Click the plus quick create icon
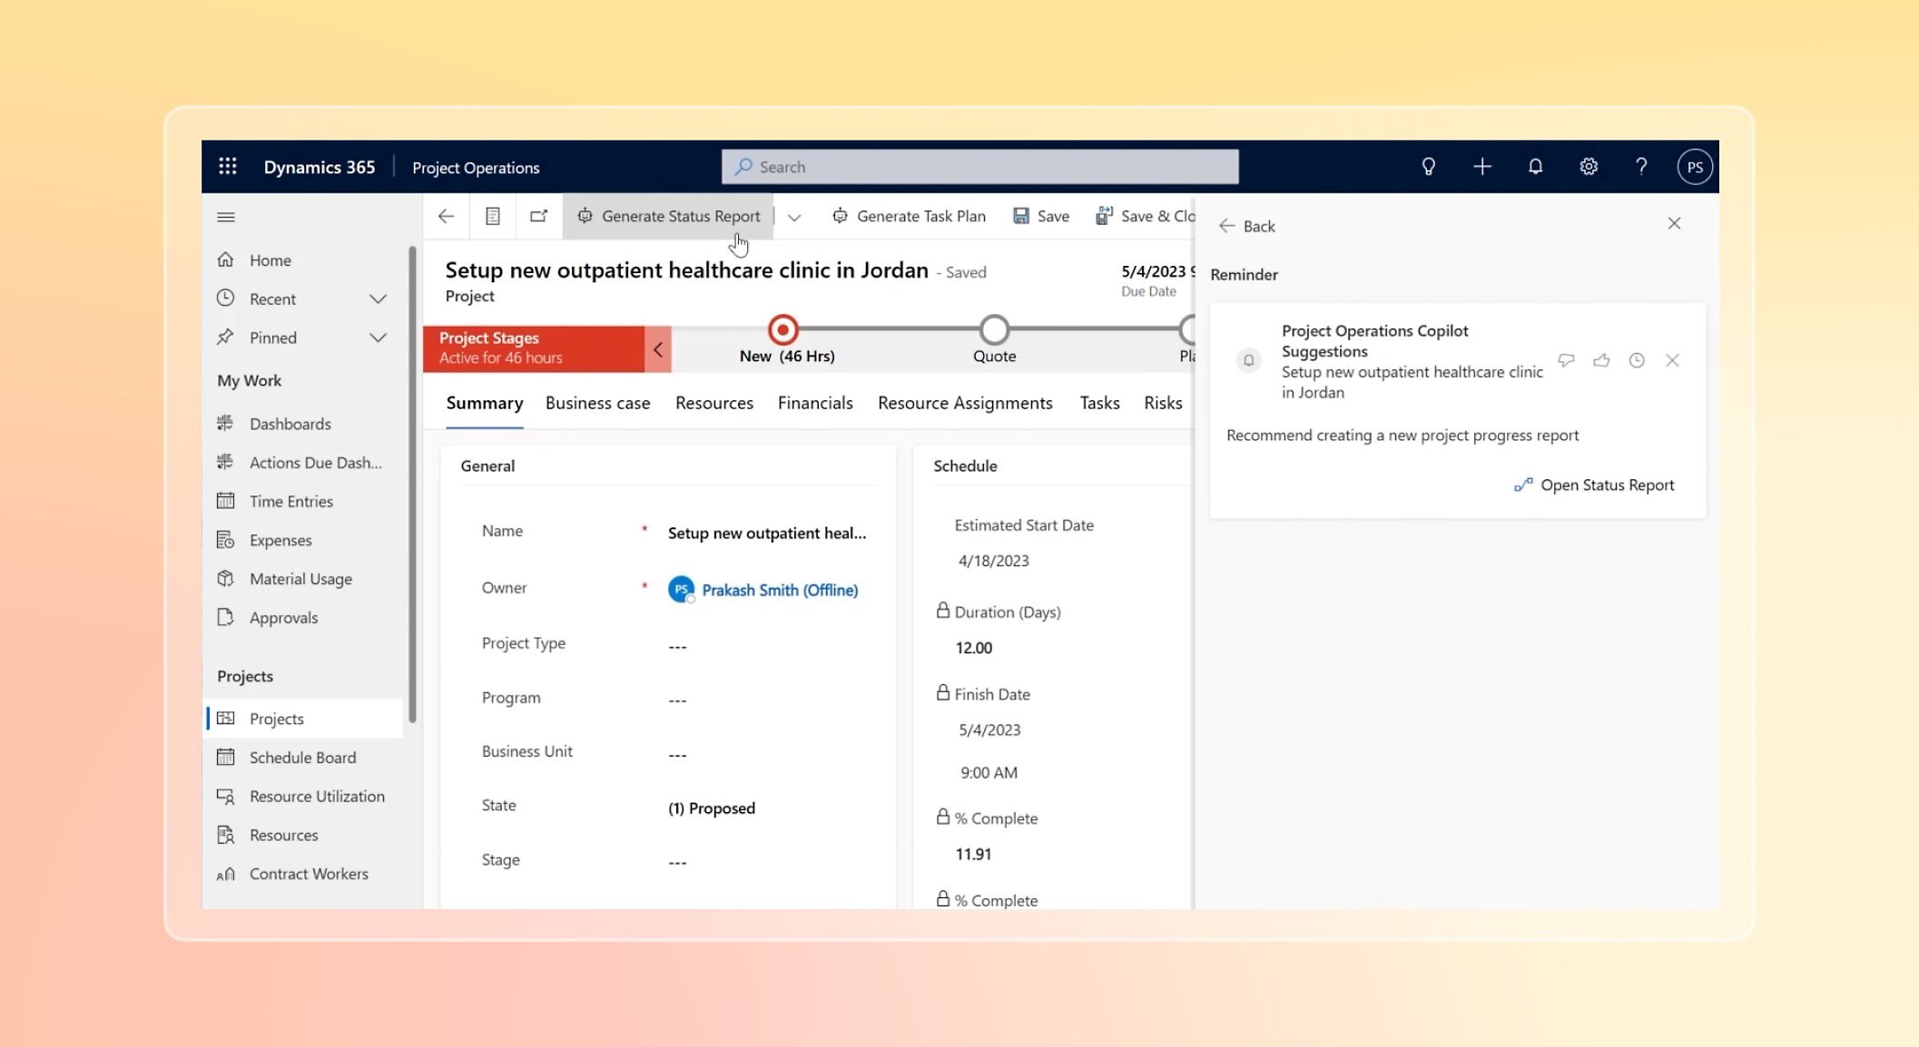This screenshot has height=1047, width=1919. [x=1482, y=166]
